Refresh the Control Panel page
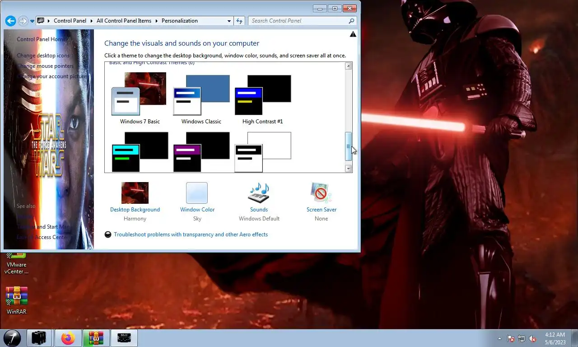Image resolution: width=578 pixels, height=347 pixels. [239, 21]
